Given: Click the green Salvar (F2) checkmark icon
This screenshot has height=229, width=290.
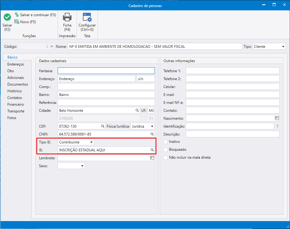Looking at the screenshot, I should (7, 17).
